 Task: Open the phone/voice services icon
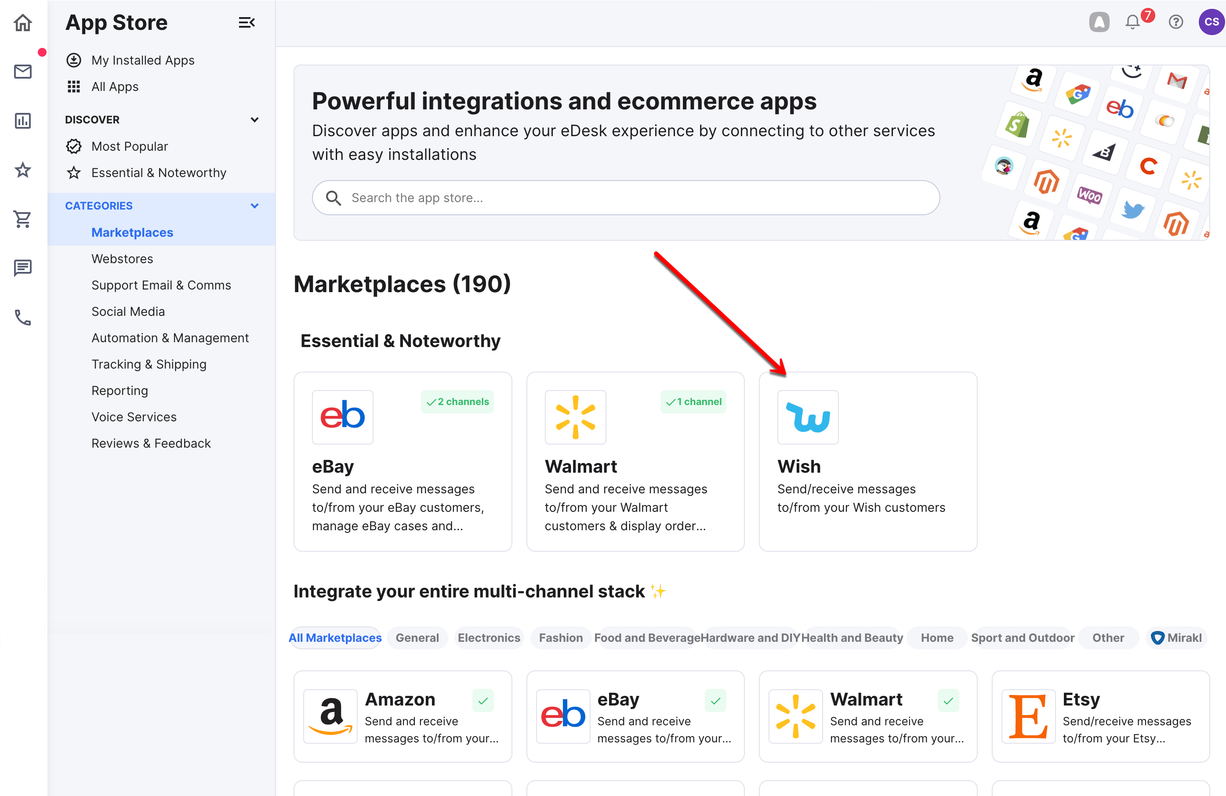point(23,316)
